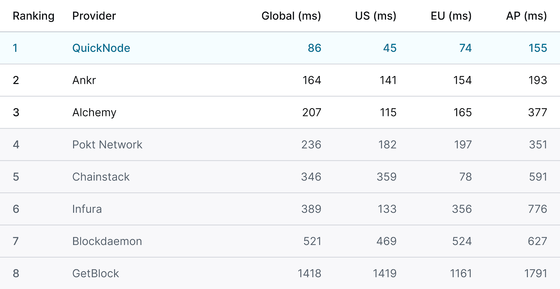Select the Alchemy provider name
Viewport: 560px width, 289px height.
point(94,112)
